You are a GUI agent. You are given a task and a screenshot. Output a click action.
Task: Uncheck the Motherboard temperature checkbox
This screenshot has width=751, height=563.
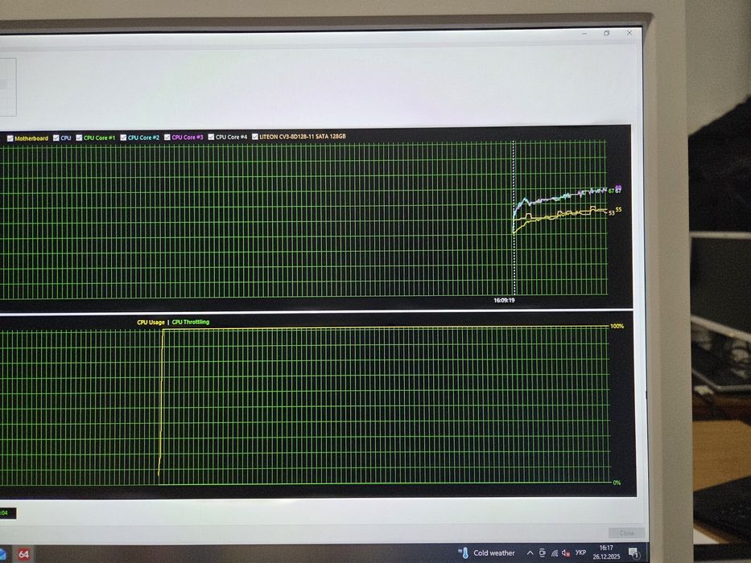click(10, 138)
